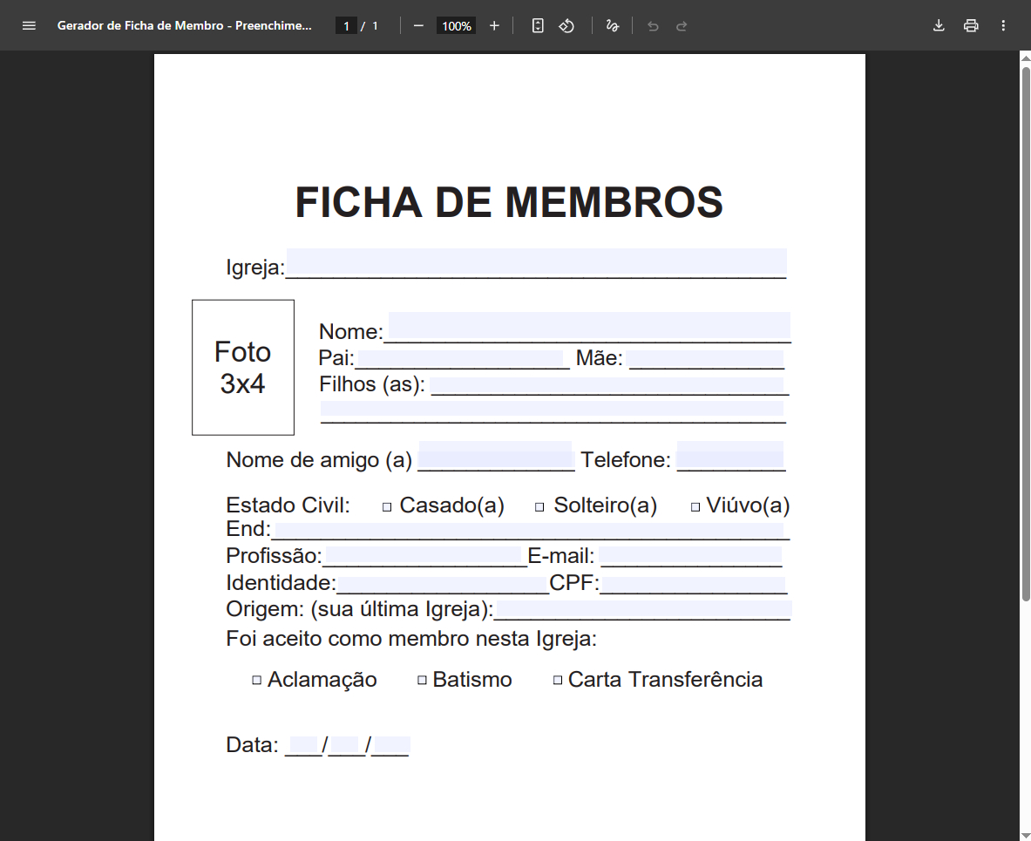Screen dimensions: 1031x841
Task: Print the Ficha de Membros form
Action: coord(971,25)
